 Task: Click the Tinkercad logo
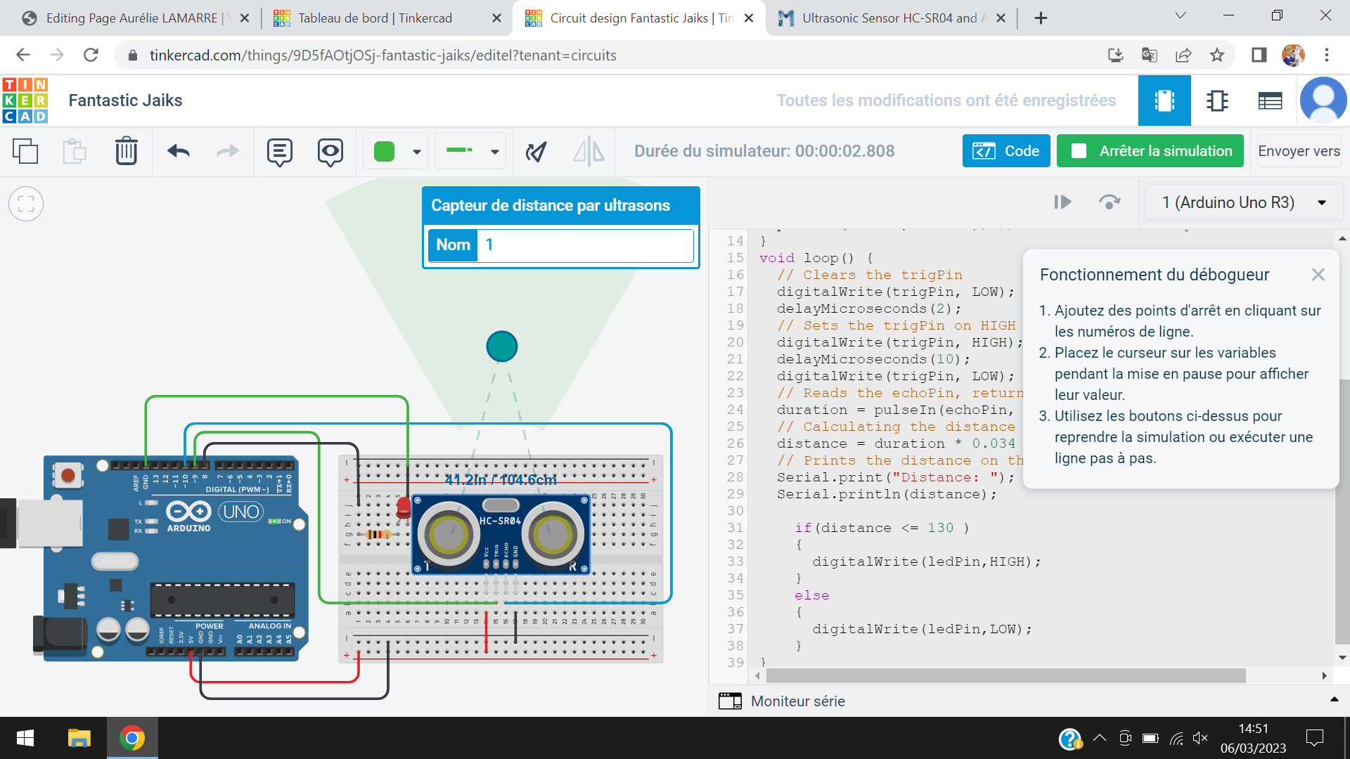25,100
